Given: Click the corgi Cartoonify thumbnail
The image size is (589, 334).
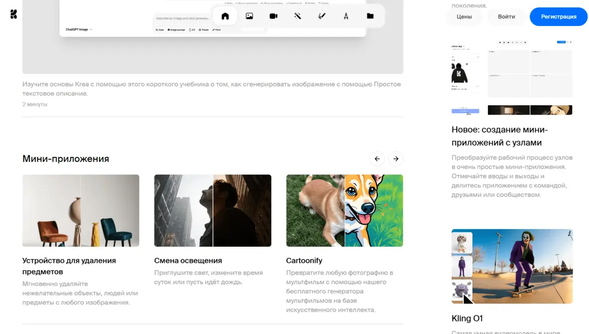Looking at the screenshot, I should tap(344, 210).
